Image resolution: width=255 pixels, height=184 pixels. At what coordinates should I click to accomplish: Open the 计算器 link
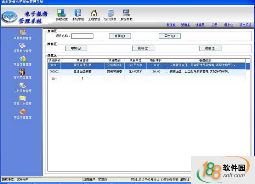[200, 25]
